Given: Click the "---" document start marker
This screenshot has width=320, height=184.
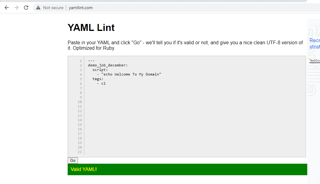Looking at the screenshot, I should tap(91, 61).
